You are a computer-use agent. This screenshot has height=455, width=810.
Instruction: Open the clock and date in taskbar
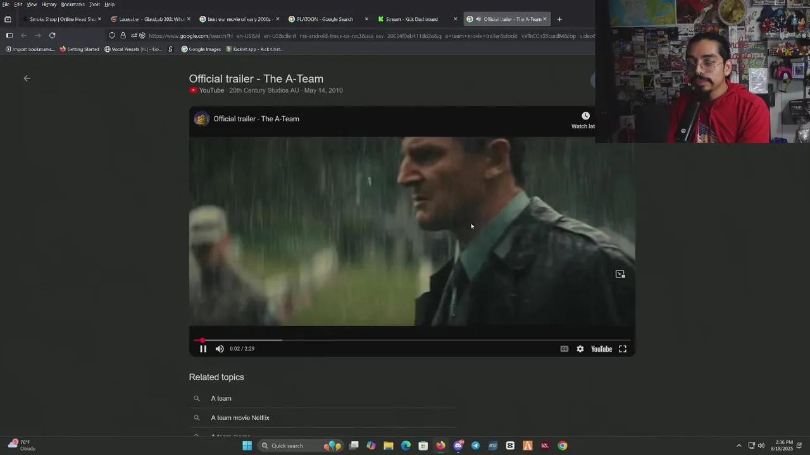point(782,446)
